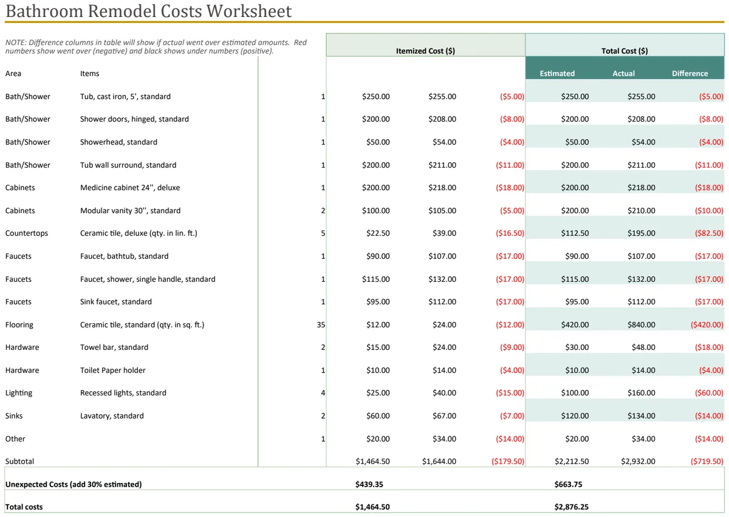Click the Itemized Cost ($) header
This screenshot has width=729, height=517.
(425, 51)
